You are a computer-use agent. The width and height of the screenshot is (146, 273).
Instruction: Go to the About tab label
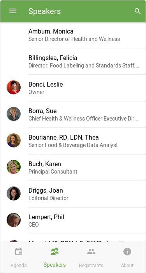click(x=127, y=265)
